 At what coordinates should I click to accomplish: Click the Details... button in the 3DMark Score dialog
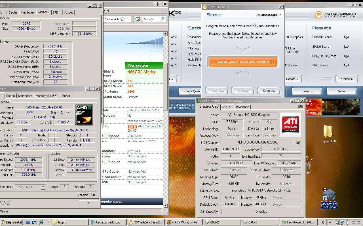[218, 91]
